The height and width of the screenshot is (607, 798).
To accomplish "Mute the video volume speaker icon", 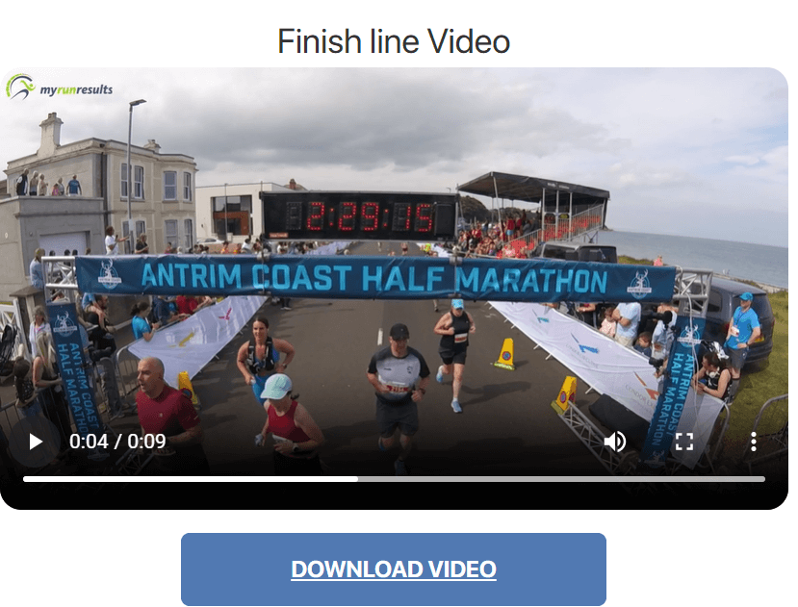I will [615, 442].
